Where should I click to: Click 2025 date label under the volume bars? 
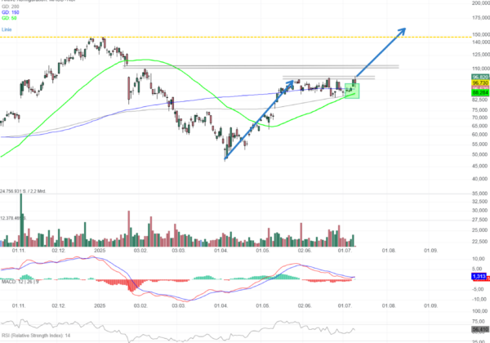[100, 251]
